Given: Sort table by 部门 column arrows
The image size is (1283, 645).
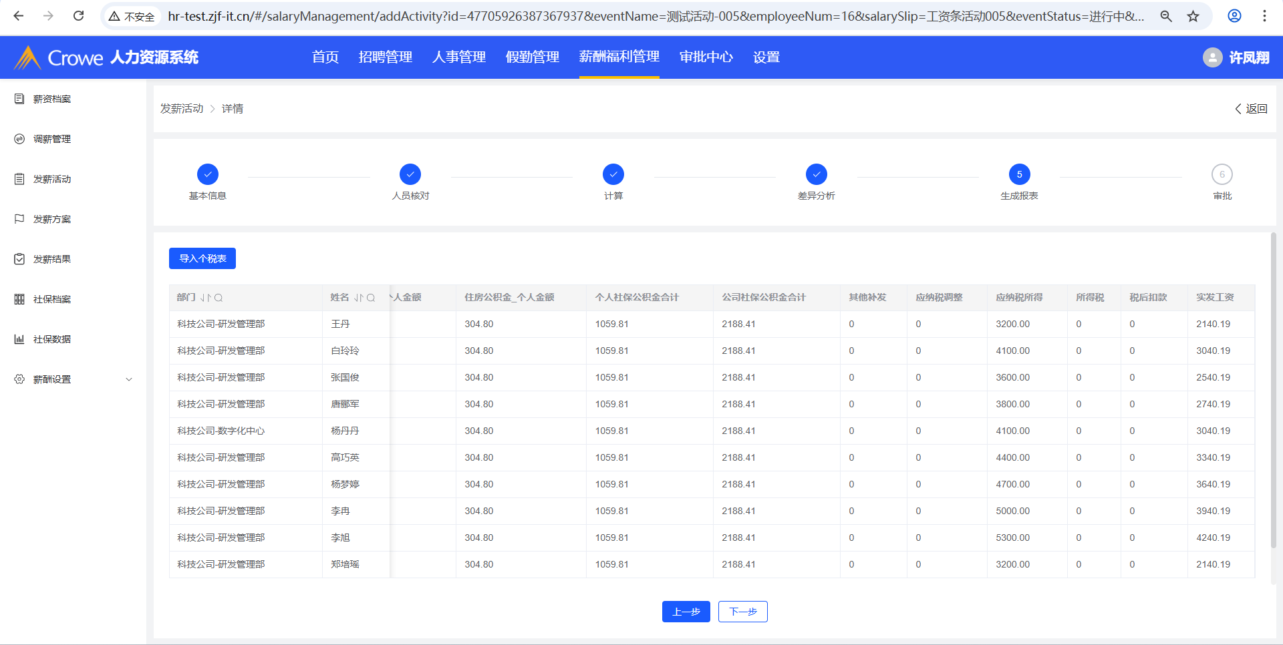Looking at the screenshot, I should pyautogui.click(x=206, y=298).
